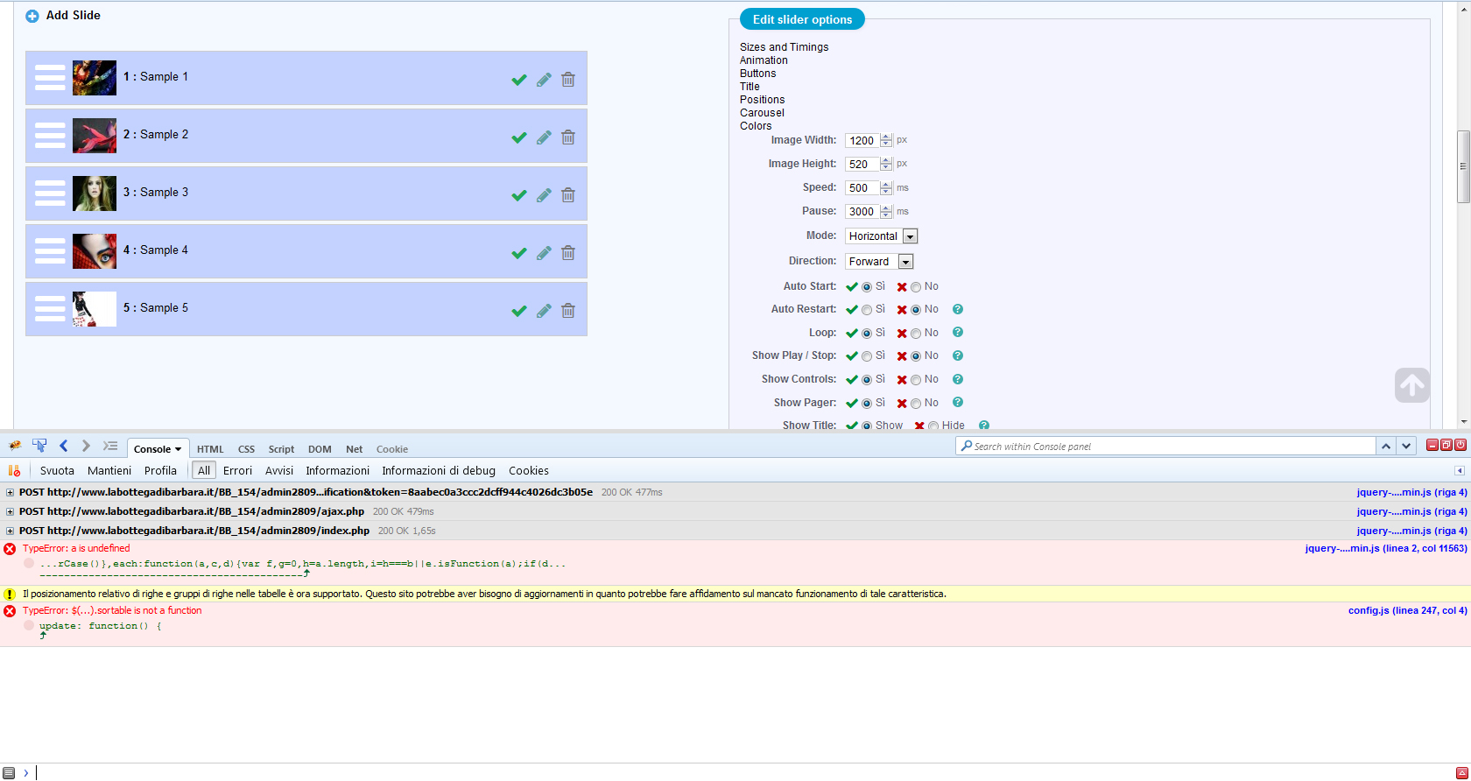Click the Edit slider options button
The height and width of the screenshot is (781, 1471).
[802, 19]
